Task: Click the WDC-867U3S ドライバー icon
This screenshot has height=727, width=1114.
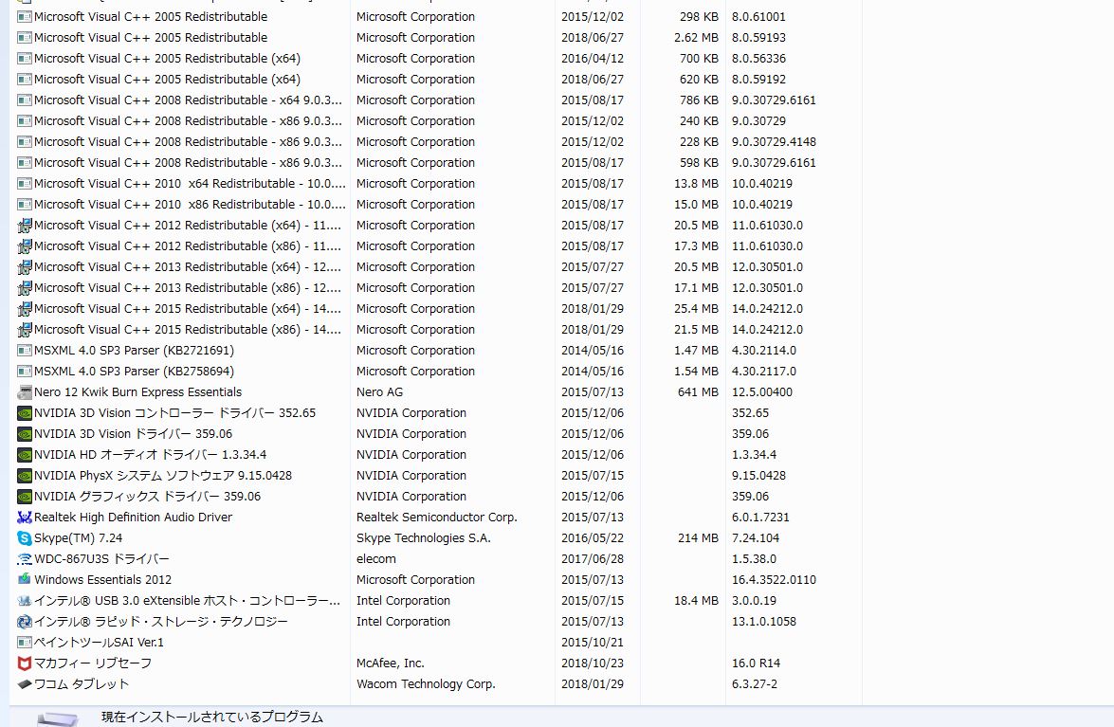Action: coord(24,559)
